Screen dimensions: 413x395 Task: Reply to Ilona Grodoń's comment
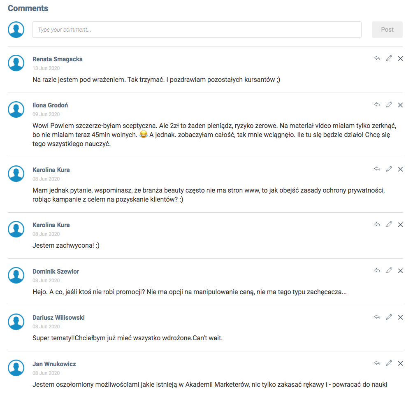(x=377, y=105)
